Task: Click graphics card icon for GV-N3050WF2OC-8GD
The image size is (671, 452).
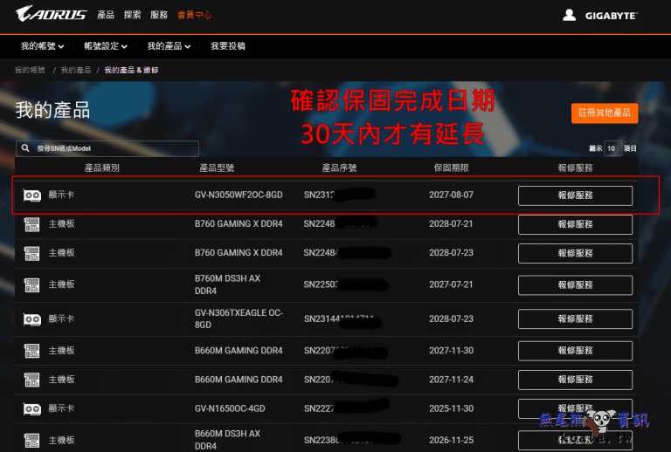Action: click(32, 195)
